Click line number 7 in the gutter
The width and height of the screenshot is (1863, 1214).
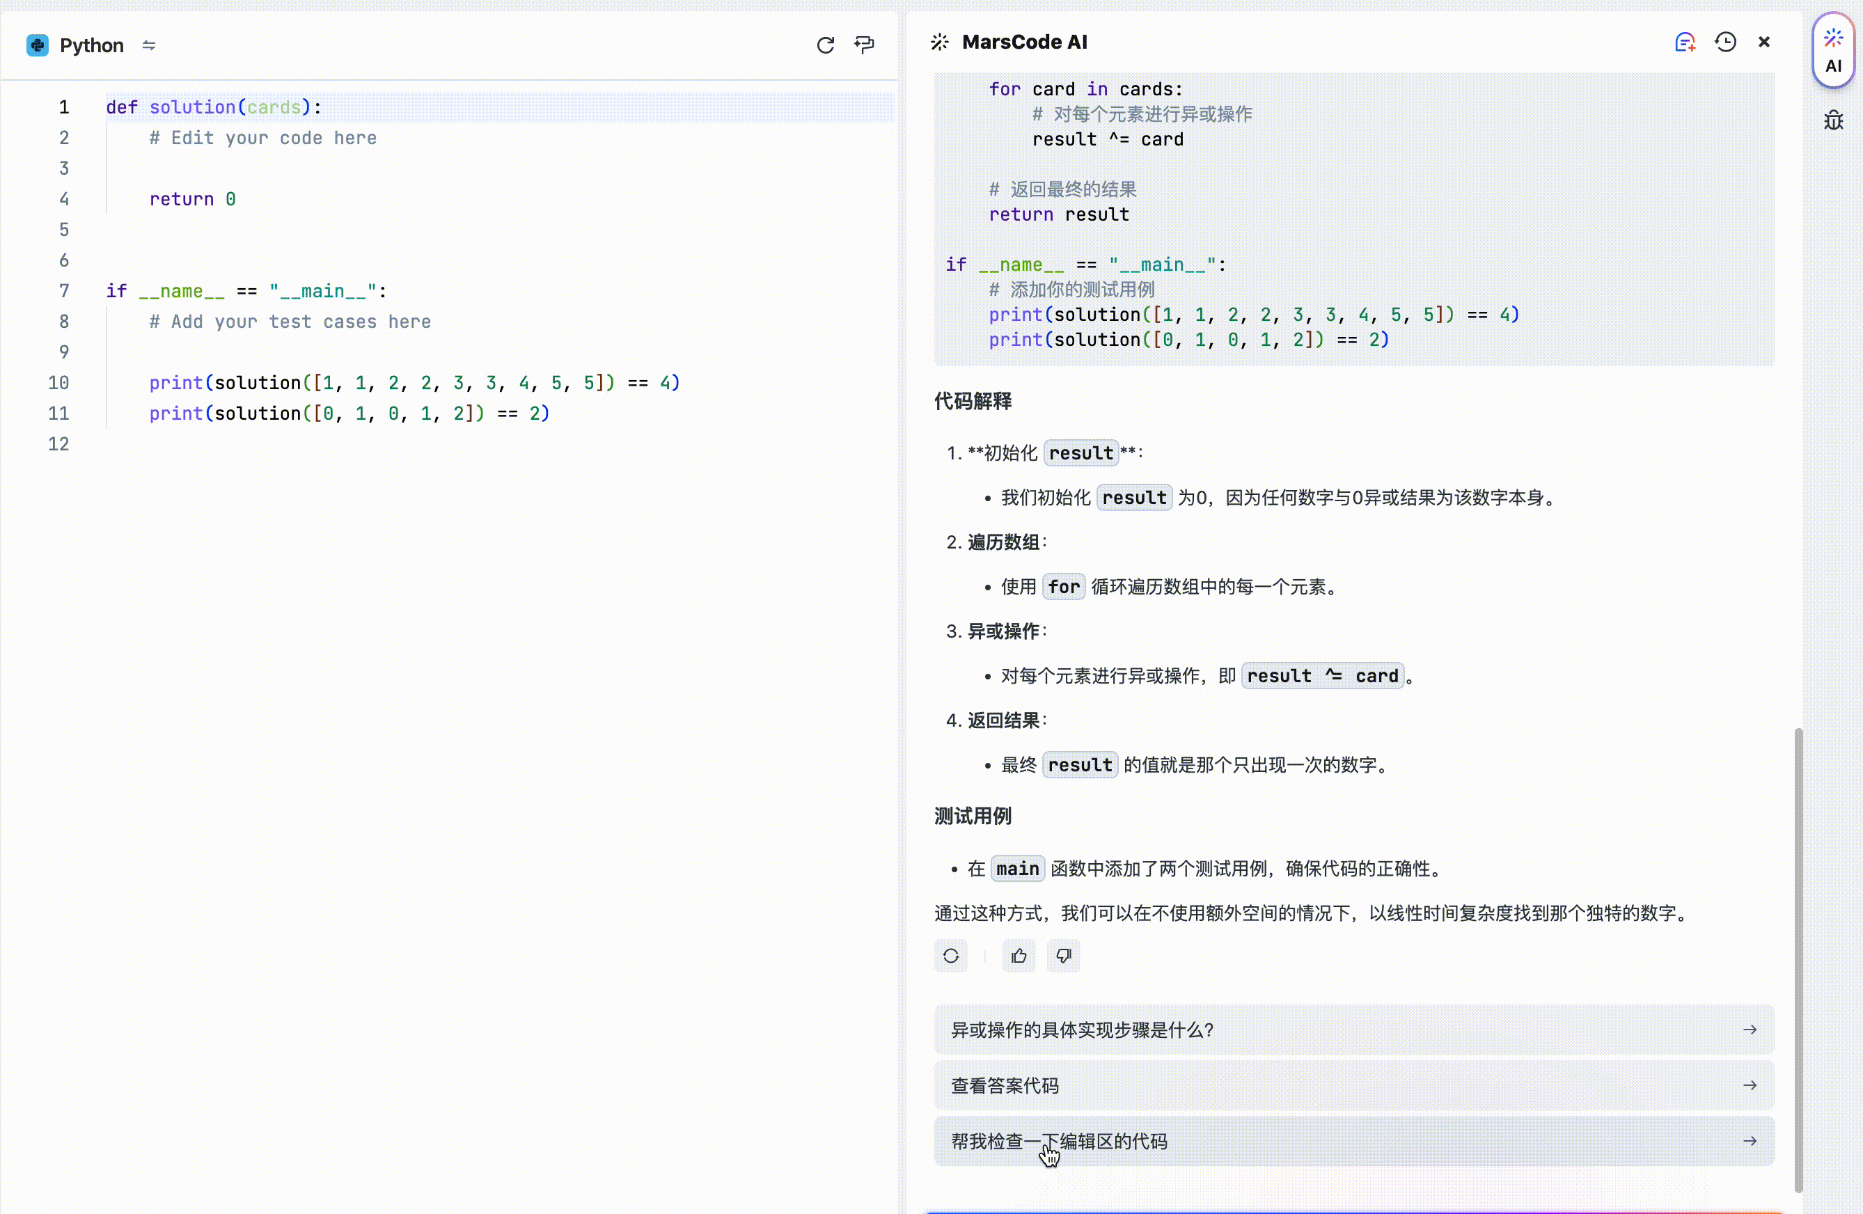(x=63, y=291)
